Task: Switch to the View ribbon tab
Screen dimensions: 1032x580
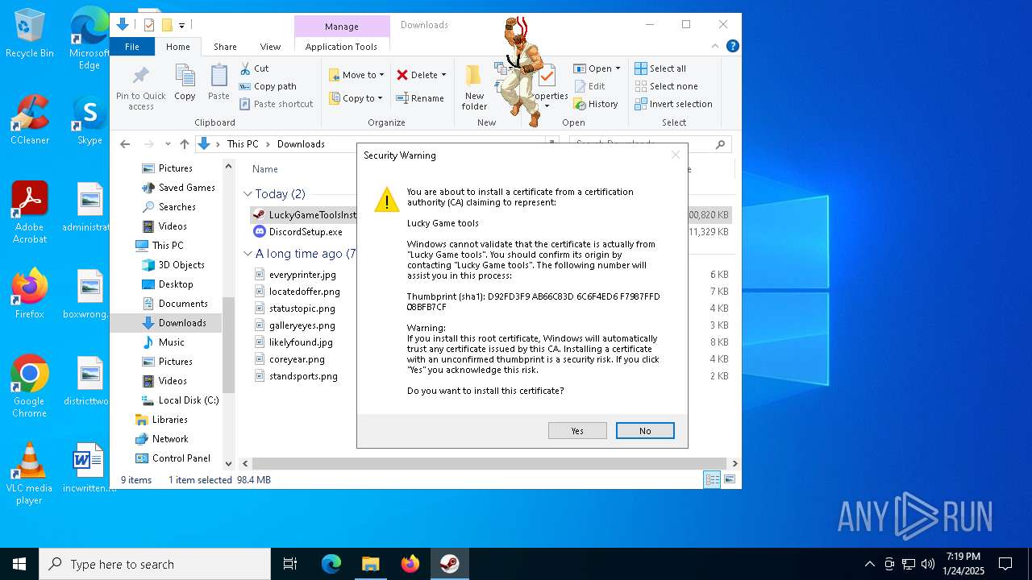Action: 270,47
